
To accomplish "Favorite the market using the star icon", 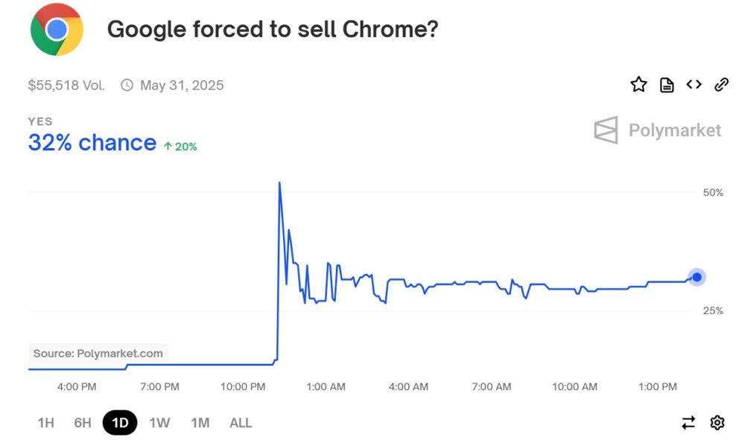I will [638, 85].
